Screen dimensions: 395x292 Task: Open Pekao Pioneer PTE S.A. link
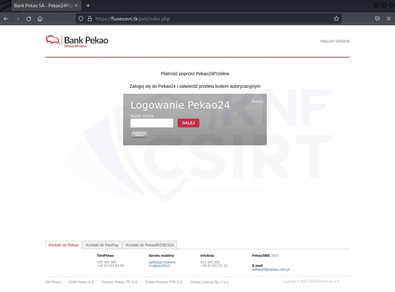164,282
